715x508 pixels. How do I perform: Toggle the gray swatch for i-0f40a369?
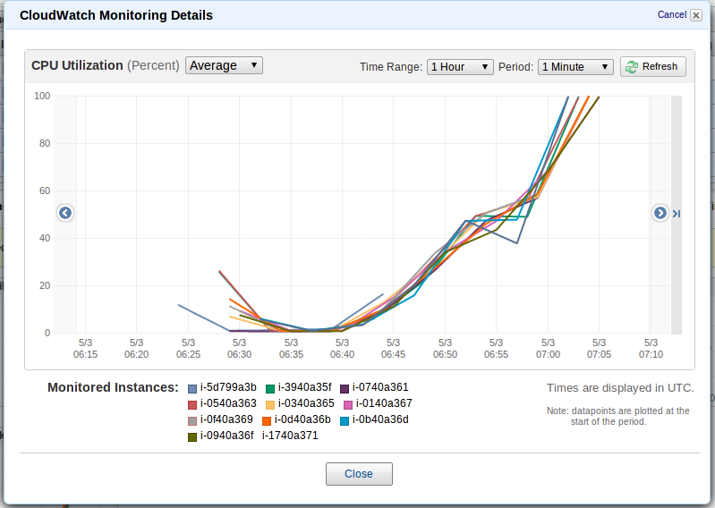tap(192, 420)
